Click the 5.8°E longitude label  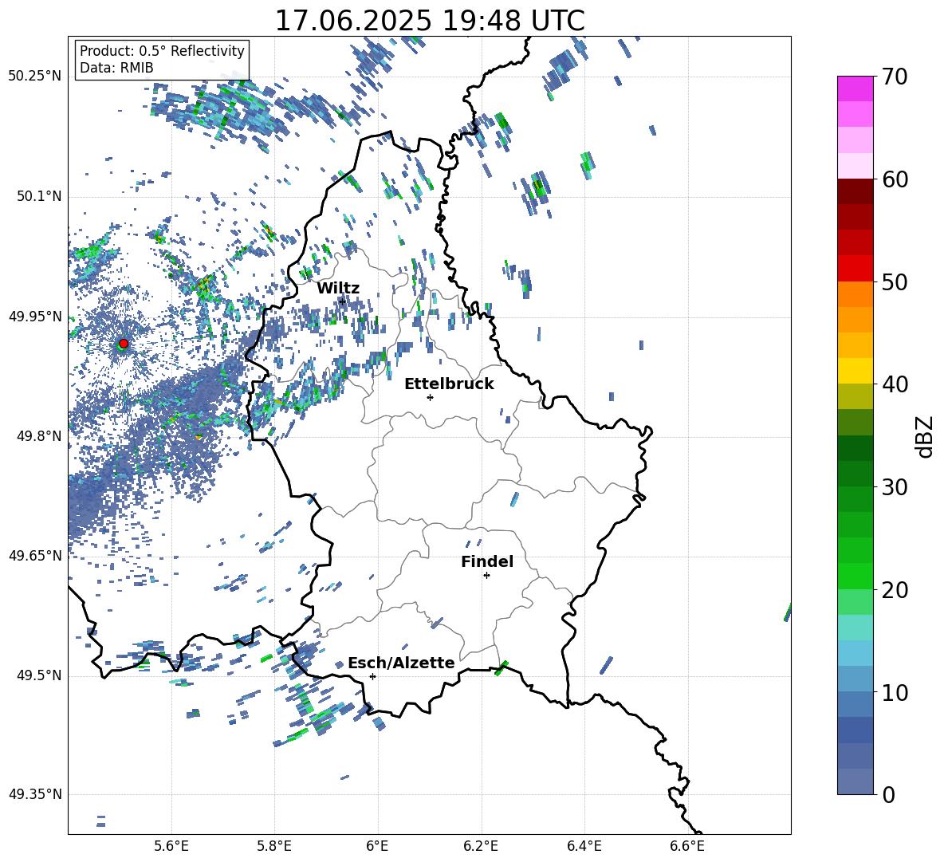click(x=274, y=846)
